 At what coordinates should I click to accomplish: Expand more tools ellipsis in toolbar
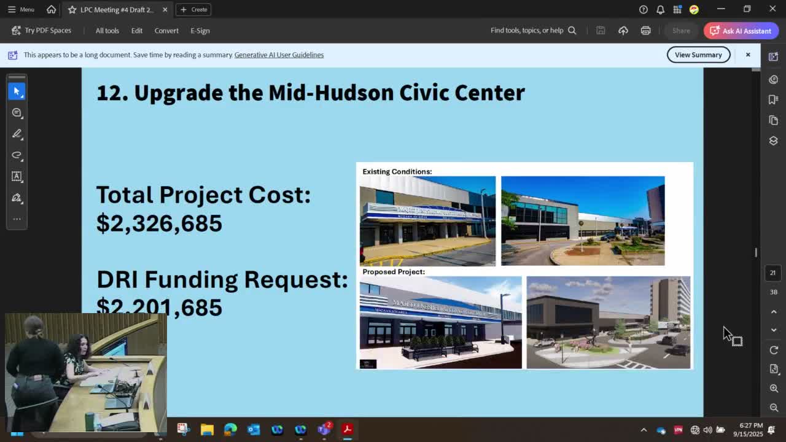[17, 219]
